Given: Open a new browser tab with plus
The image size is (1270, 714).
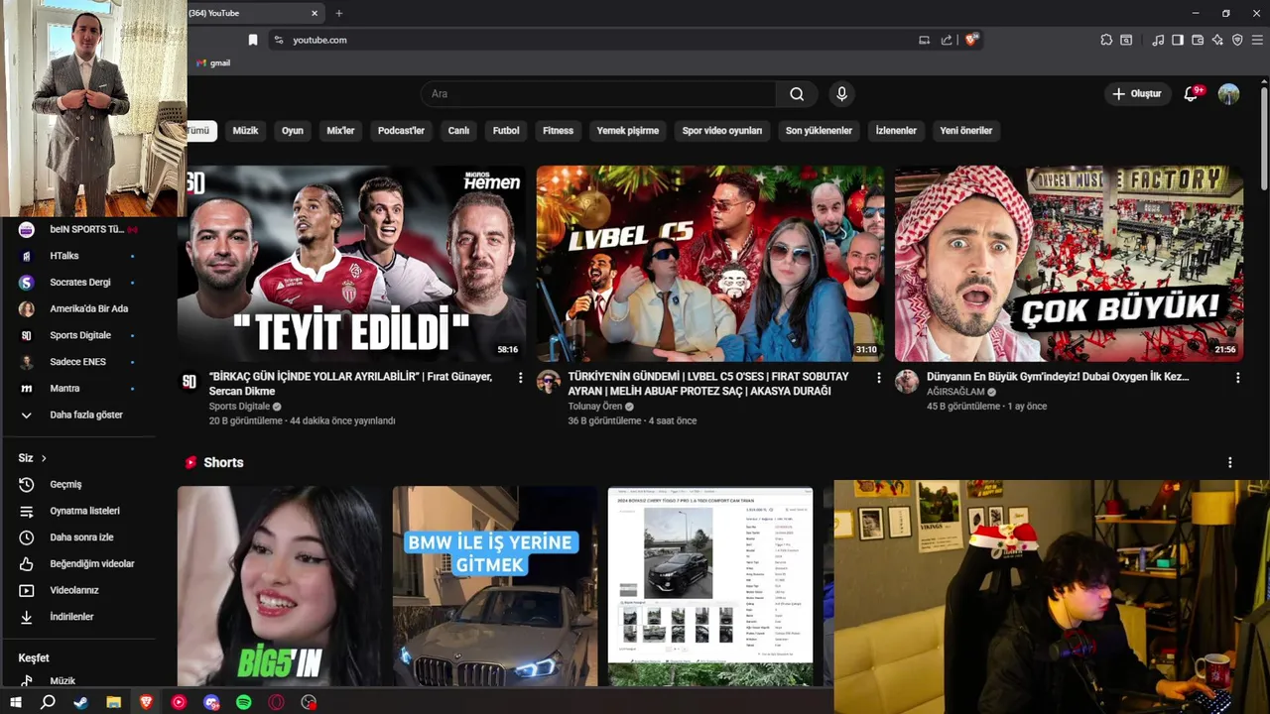Looking at the screenshot, I should [x=339, y=13].
